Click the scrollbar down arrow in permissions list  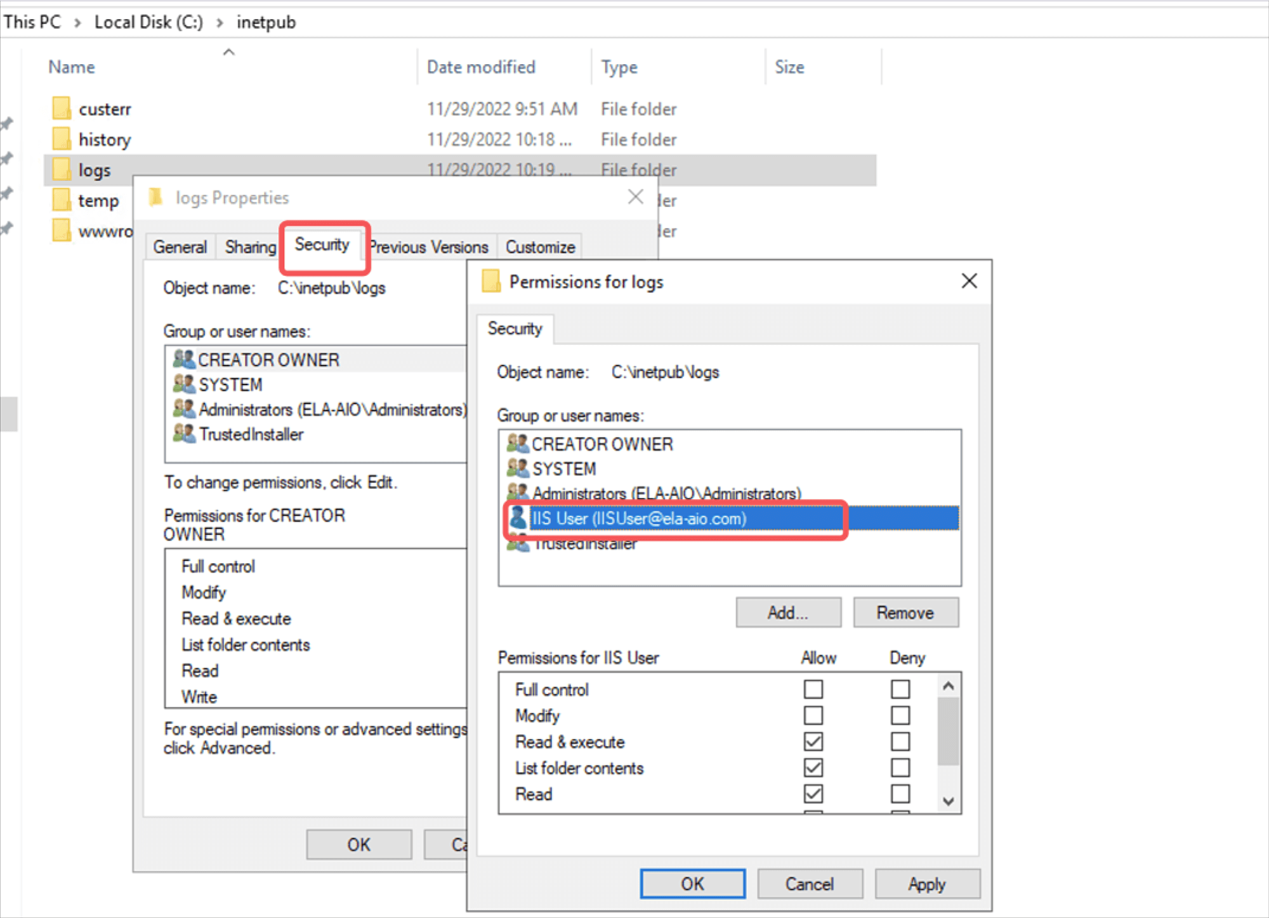pos(948,802)
